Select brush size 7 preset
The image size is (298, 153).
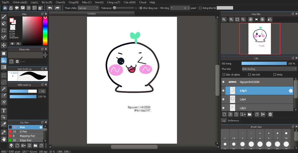click(277, 135)
